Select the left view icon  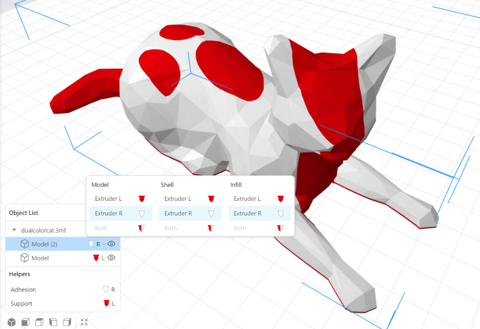[x=53, y=322]
